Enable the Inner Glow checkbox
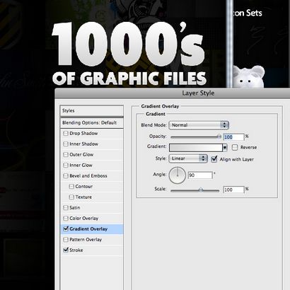Viewport: 290px width, 290px height. (x=66, y=166)
